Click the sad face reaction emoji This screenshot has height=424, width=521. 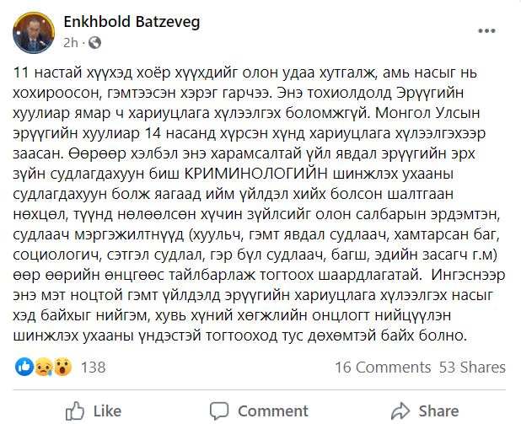point(42,367)
